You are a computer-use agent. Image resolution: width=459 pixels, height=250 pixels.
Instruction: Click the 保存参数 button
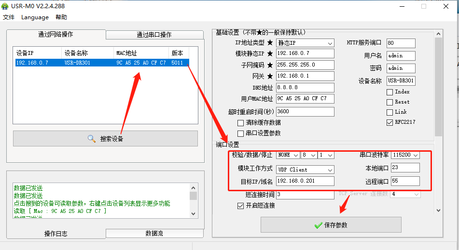point(331,225)
